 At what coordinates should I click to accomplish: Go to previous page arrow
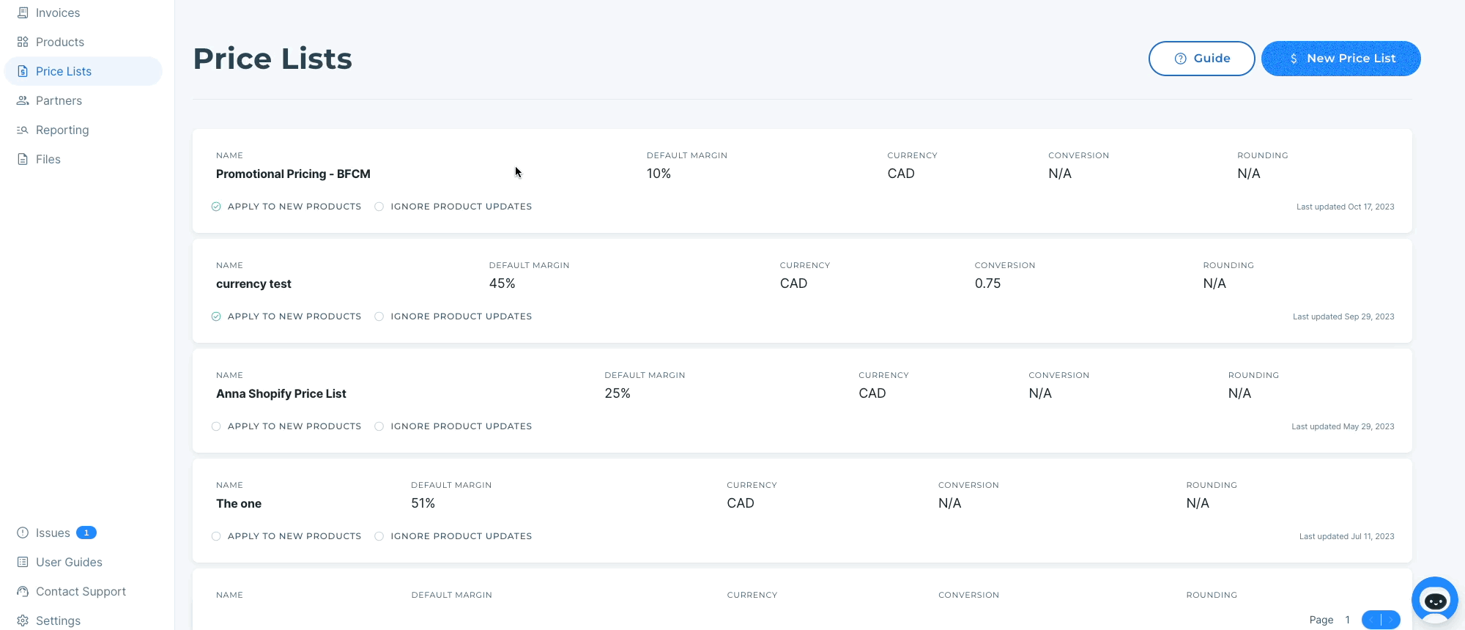click(x=1371, y=620)
